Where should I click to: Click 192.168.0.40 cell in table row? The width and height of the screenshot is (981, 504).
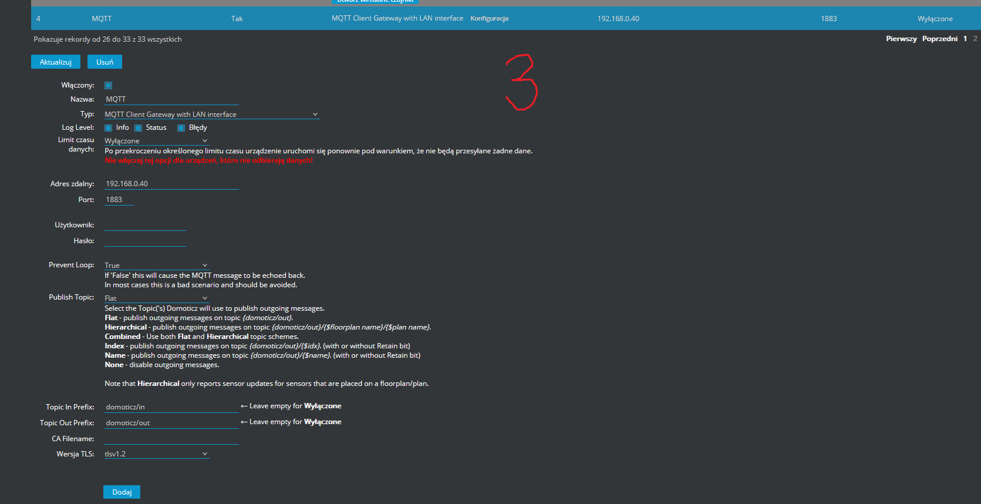tap(618, 18)
